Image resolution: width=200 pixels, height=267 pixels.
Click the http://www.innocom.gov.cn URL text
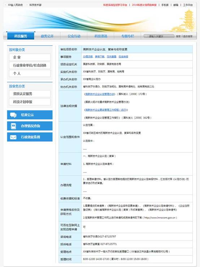(160, 218)
